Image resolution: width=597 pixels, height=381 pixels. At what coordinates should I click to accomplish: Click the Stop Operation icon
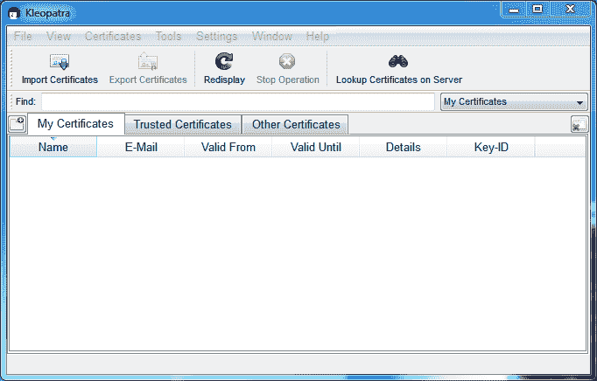287,61
